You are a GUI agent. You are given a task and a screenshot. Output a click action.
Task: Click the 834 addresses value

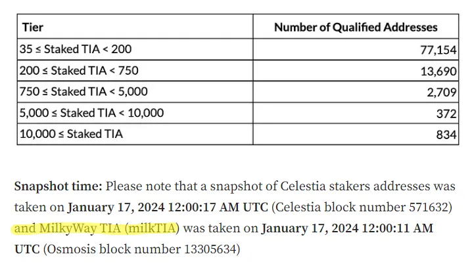(x=446, y=135)
